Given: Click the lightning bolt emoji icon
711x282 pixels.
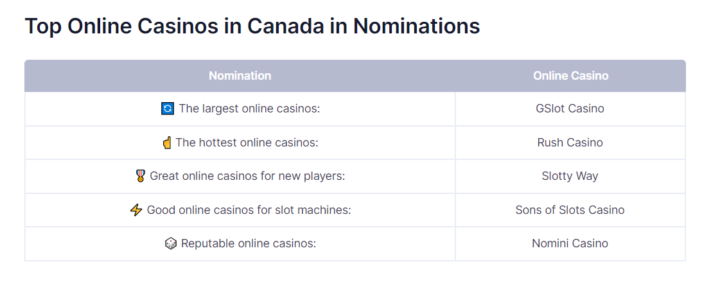Looking at the screenshot, I should (x=136, y=210).
